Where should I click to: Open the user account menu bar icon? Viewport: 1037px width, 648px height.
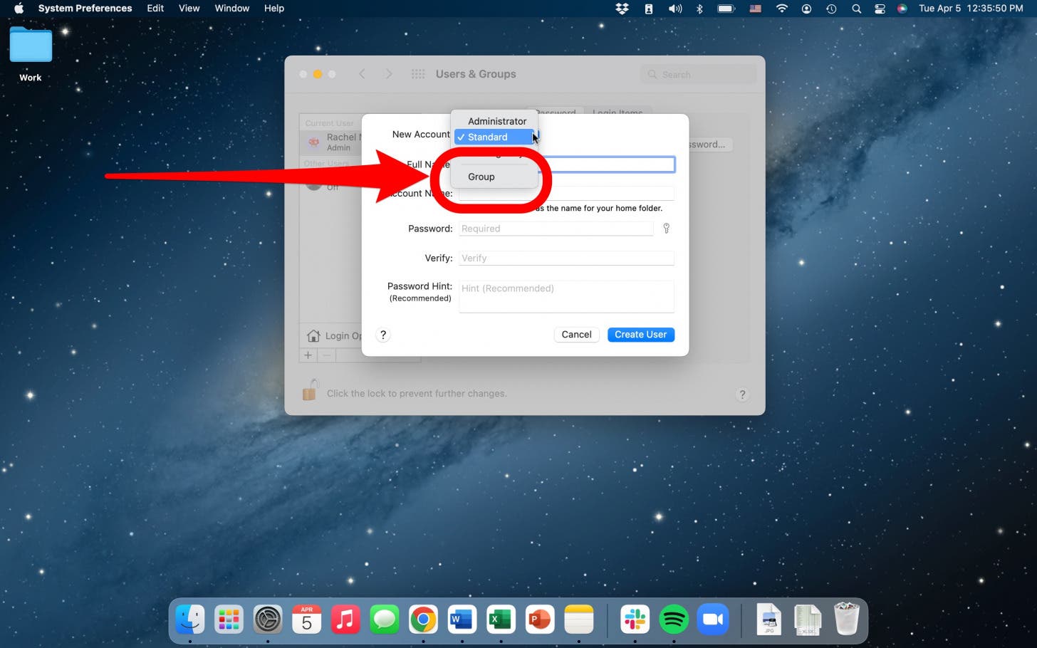click(806, 9)
